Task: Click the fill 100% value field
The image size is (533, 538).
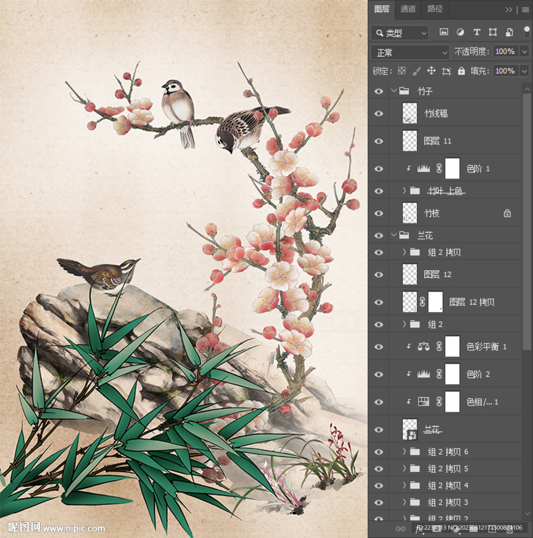Action: pyautogui.click(x=506, y=71)
